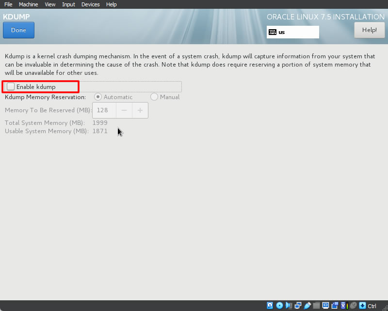Viewport: 388px width, 311px height.
Task: Click the KDUMP heading
Action: click(16, 17)
